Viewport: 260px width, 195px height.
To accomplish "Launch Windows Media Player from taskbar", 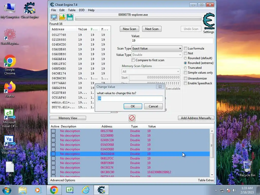I will 38,190.
